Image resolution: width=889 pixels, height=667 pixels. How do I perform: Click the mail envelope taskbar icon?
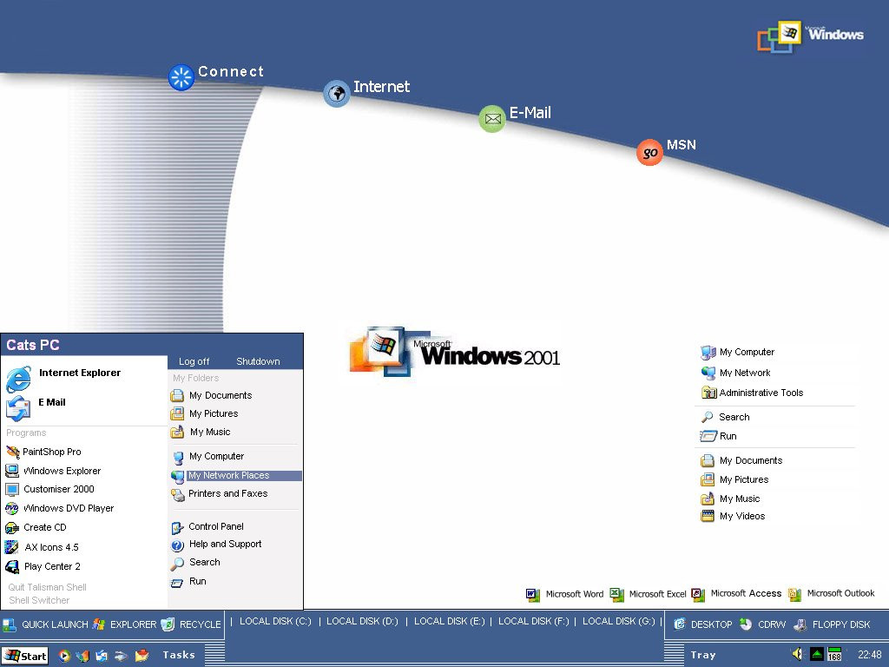142,657
